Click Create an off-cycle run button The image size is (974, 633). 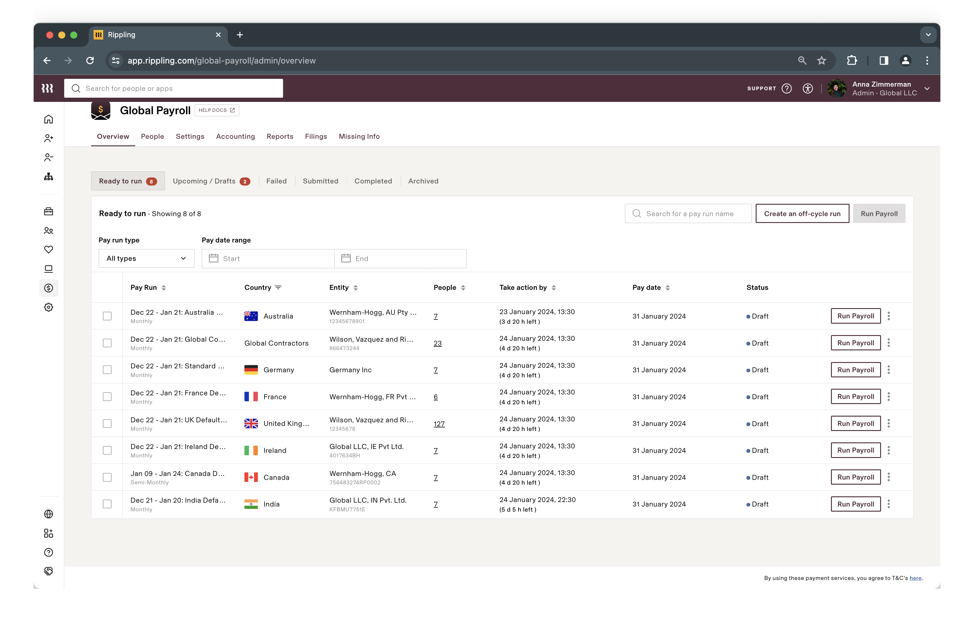pos(802,213)
